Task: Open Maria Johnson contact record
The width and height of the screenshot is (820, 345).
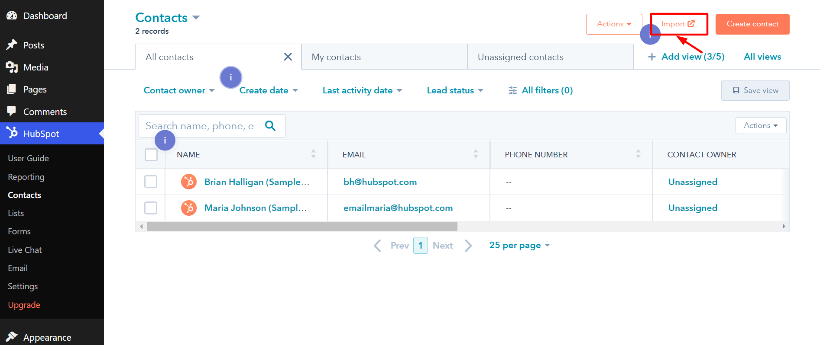Action: point(256,208)
